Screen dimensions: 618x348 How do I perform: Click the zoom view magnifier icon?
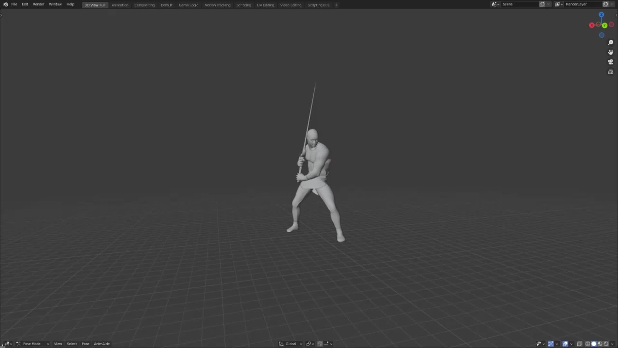[610, 43]
